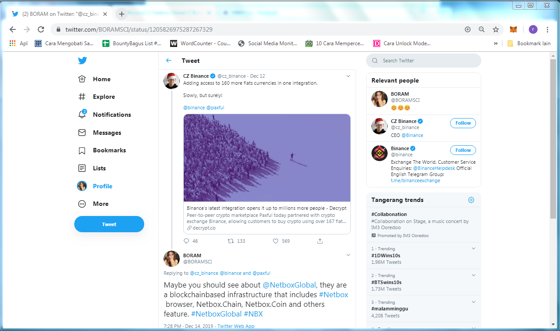Expand options for #BTSwins10s trend
Image resolution: width=560 pixels, height=331 pixels.
(x=473, y=276)
